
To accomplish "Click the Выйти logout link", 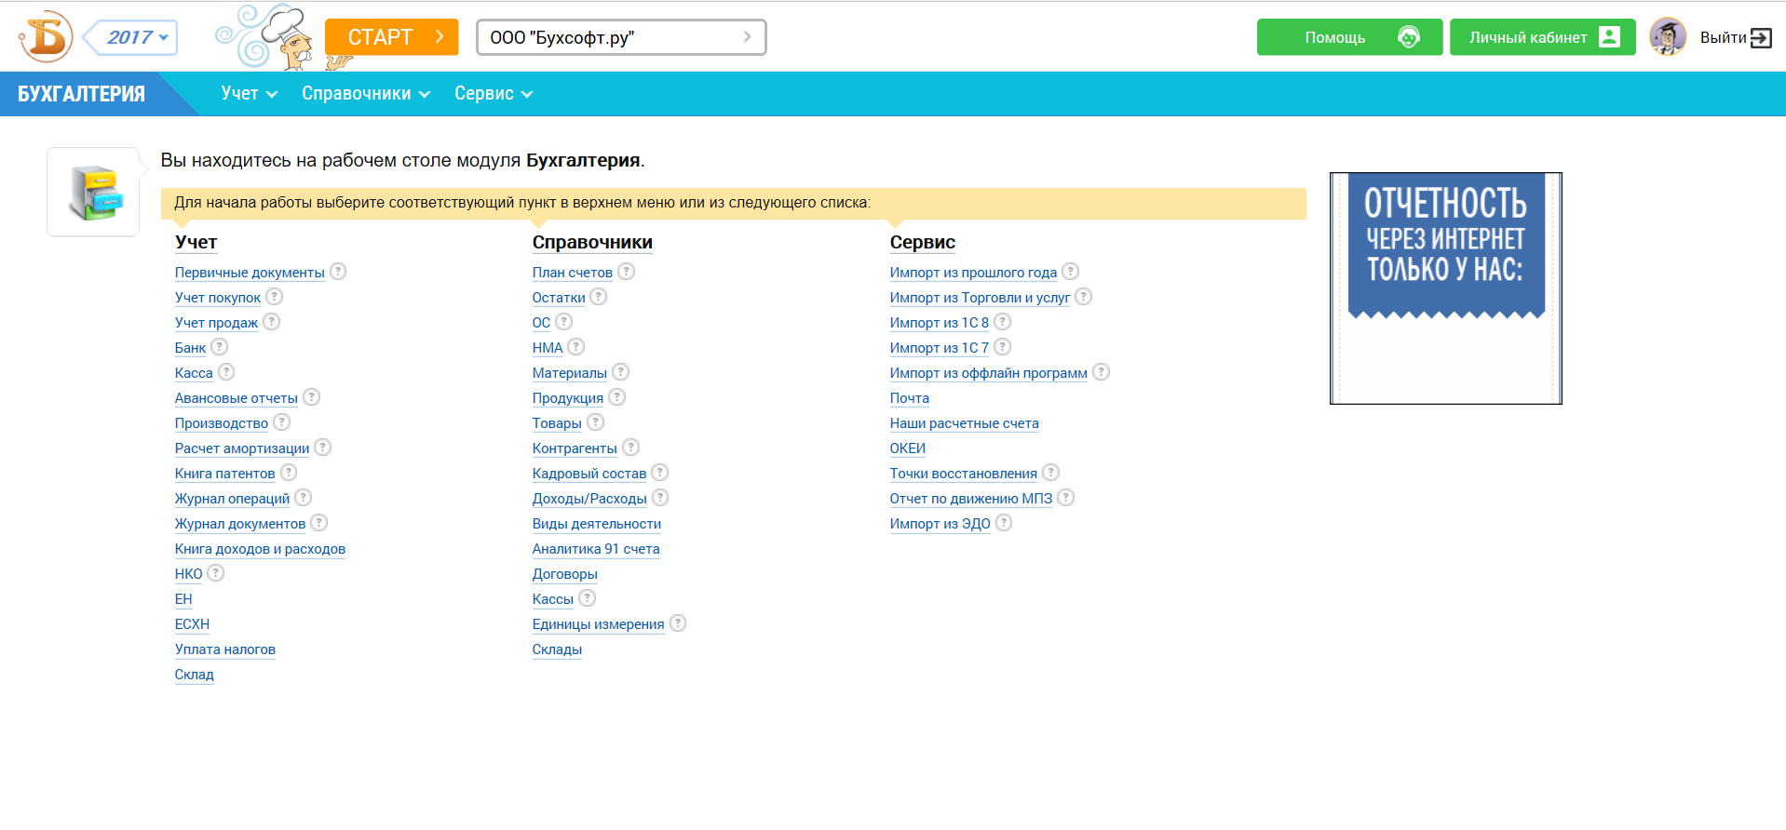I will 1735,37.
